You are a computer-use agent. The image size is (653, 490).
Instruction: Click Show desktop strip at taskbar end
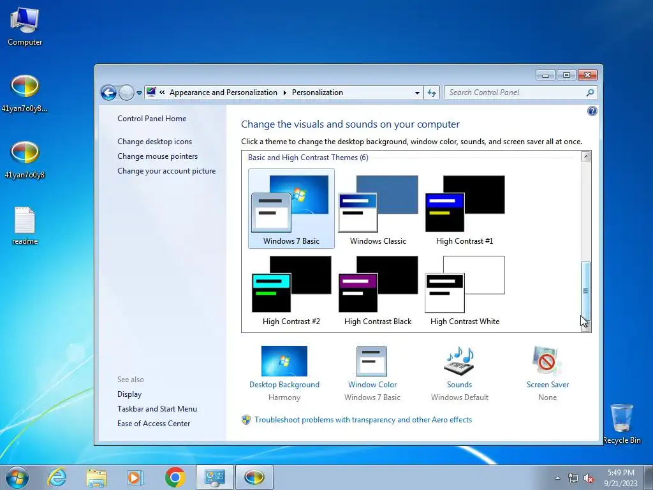pyautogui.click(x=649, y=477)
